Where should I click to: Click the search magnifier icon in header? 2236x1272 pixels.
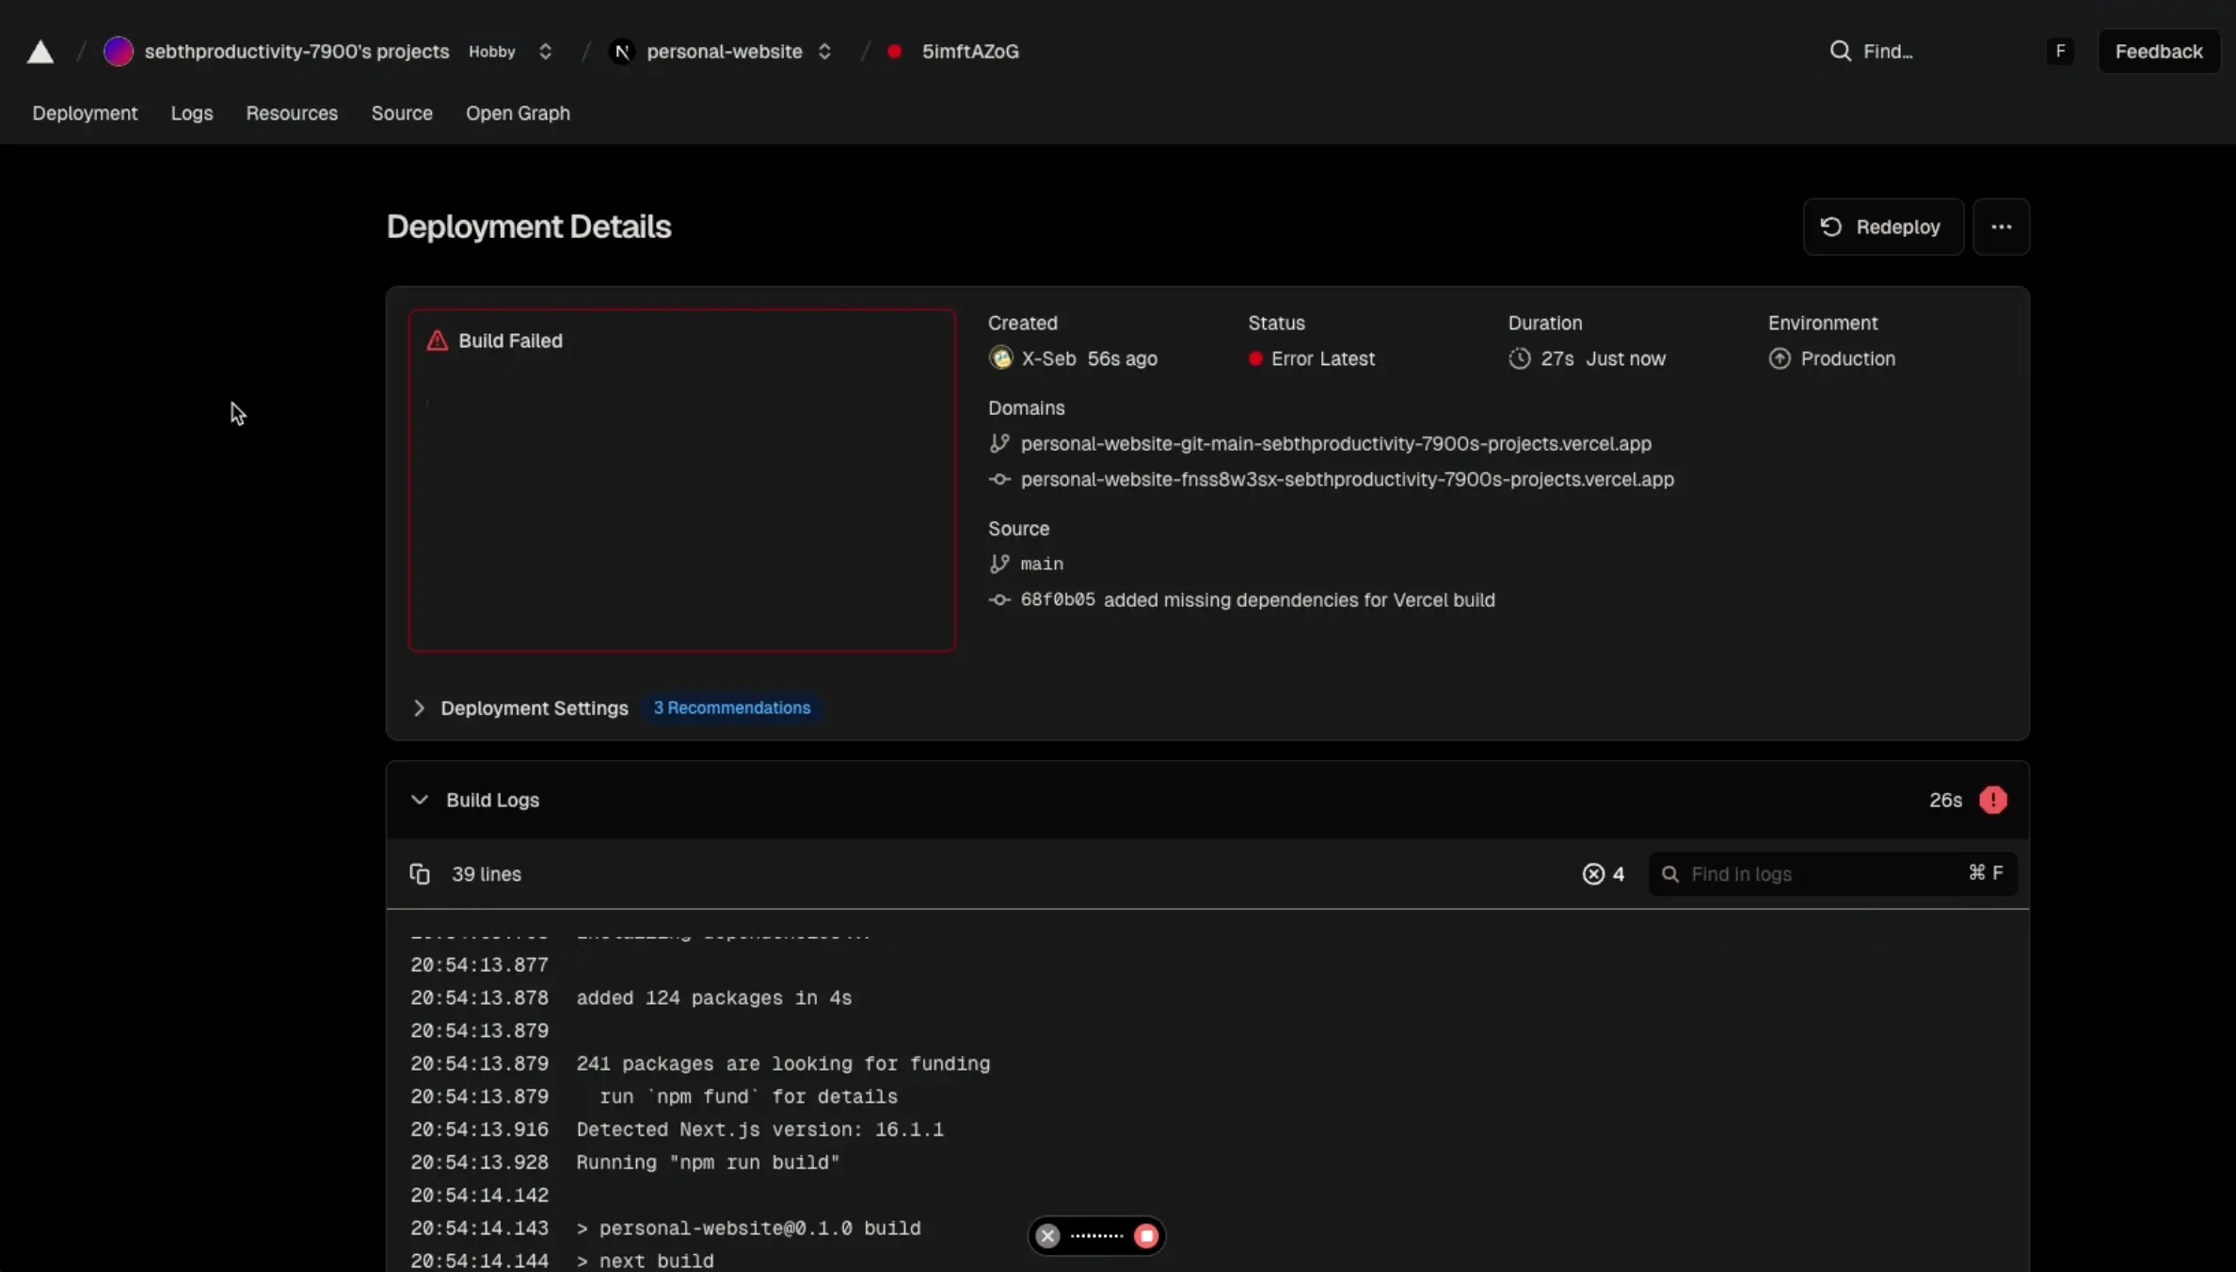pos(1840,52)
